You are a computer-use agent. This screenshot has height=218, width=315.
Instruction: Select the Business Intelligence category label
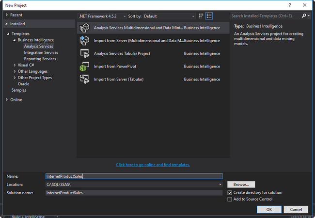(36, 40)
